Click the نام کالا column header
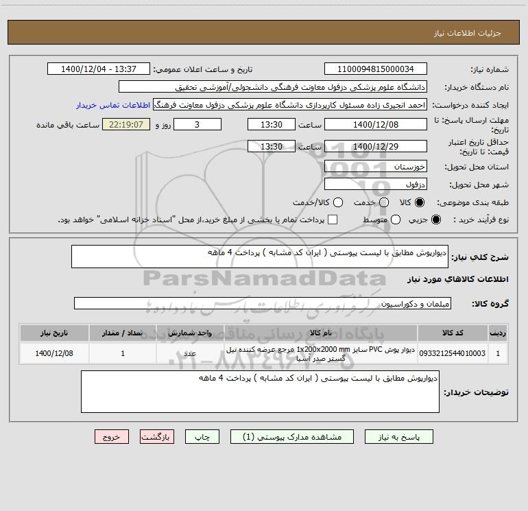Screen dimensions: 528x511 click(321, 333)
